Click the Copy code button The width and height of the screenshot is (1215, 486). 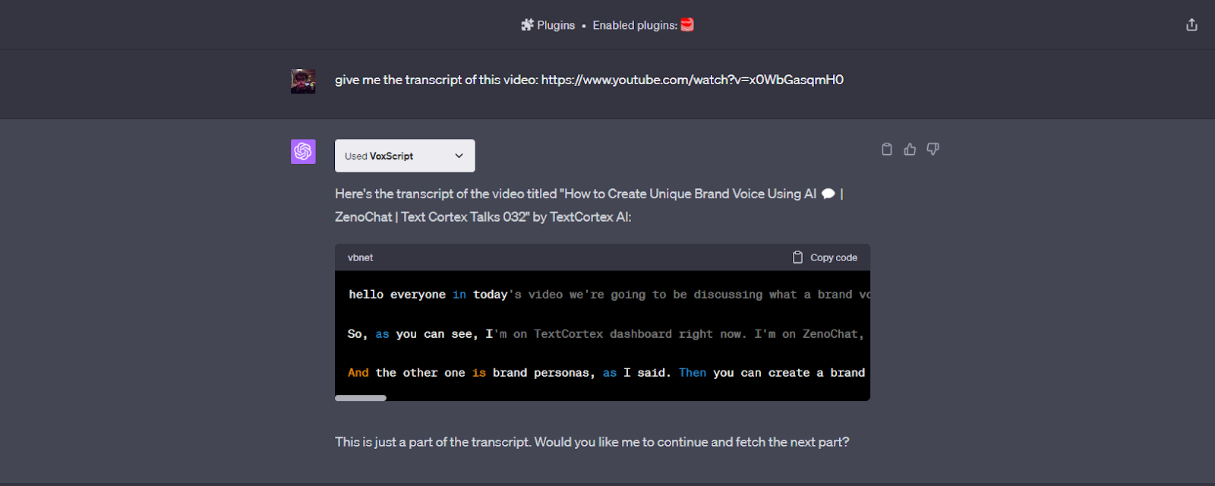pos(825,257)
